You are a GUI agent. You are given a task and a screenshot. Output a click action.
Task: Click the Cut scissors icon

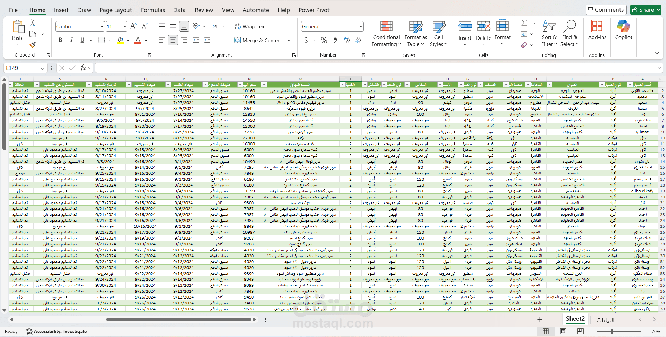[x=33, y=23]
